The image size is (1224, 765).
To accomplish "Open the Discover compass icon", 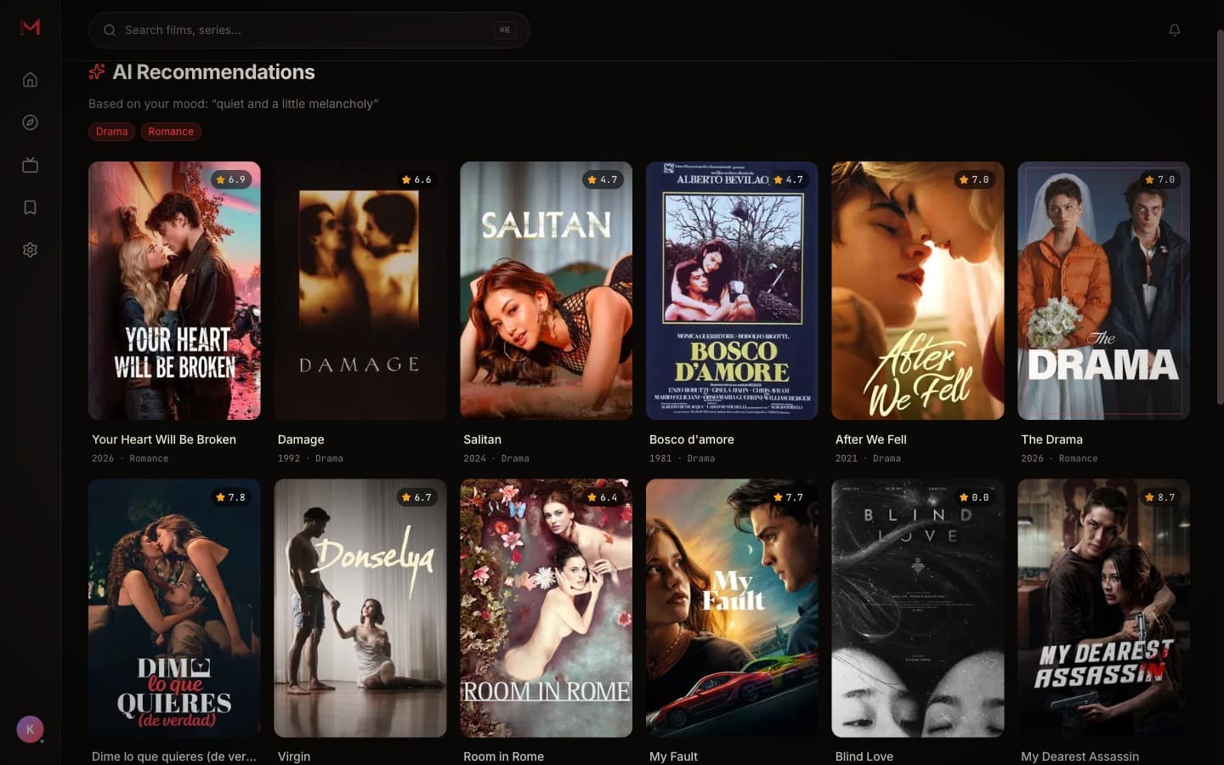I will 30,122.
